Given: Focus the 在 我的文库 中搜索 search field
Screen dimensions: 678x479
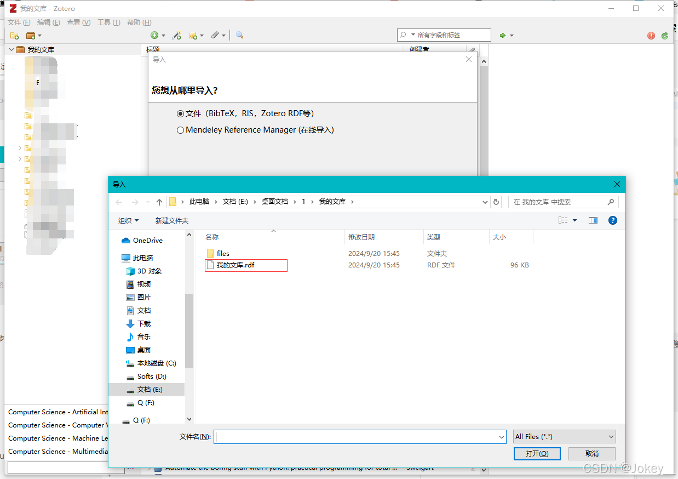Looking at the screenshot, I should (563, 202).
